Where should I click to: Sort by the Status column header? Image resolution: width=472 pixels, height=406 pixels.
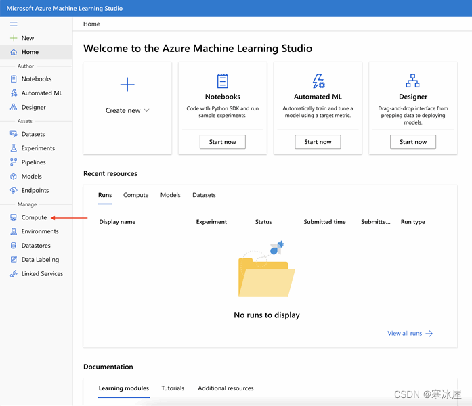point(263,222)
